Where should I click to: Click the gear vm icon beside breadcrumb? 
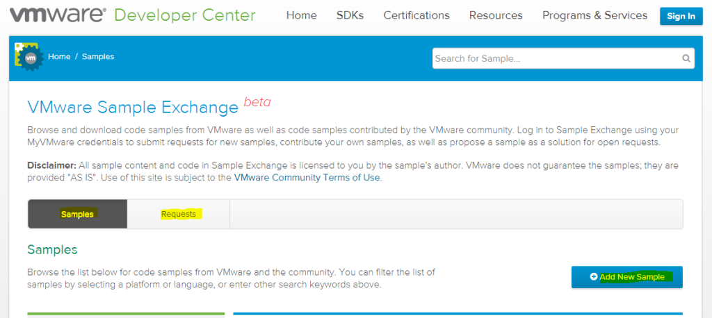click(x=29, y=57)
